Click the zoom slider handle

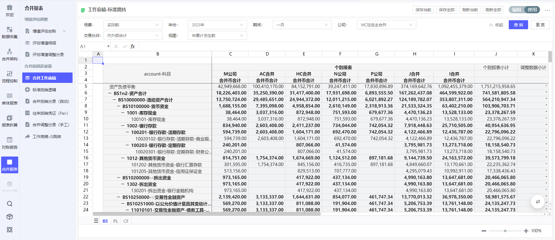pos(505,231)
